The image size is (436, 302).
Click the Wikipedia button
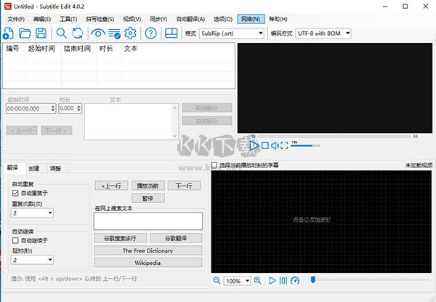(148, 262)
